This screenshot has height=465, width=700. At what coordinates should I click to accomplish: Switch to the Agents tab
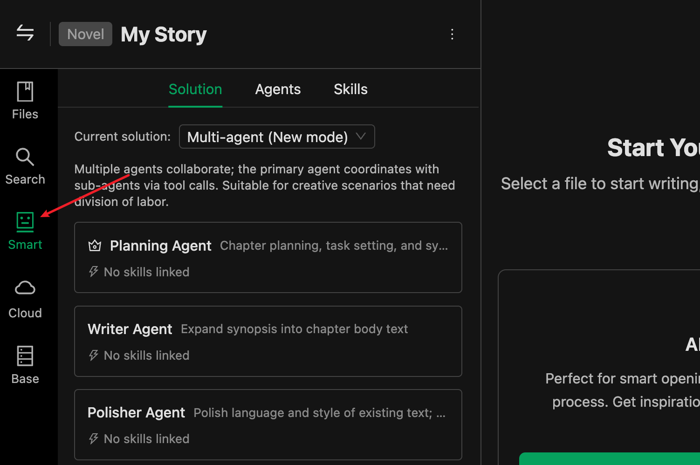(x=278, y=89)
